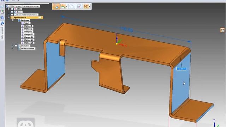Image resolution: width=226 pixels, height=127 pixels.
Task: Collapse the Synchronous section
Action: tap(8, 17)
